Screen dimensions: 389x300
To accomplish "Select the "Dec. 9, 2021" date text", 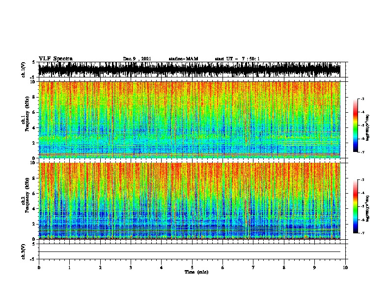I will [x=137, y=59].
